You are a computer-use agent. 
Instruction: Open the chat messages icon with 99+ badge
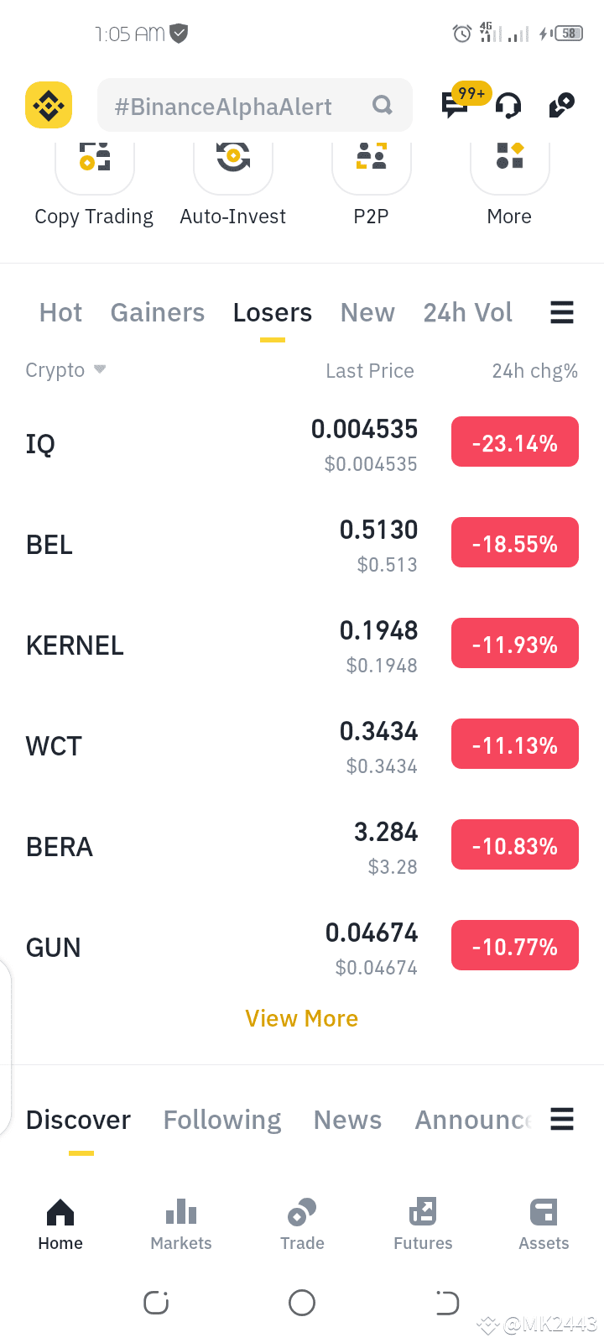point(456,105)
